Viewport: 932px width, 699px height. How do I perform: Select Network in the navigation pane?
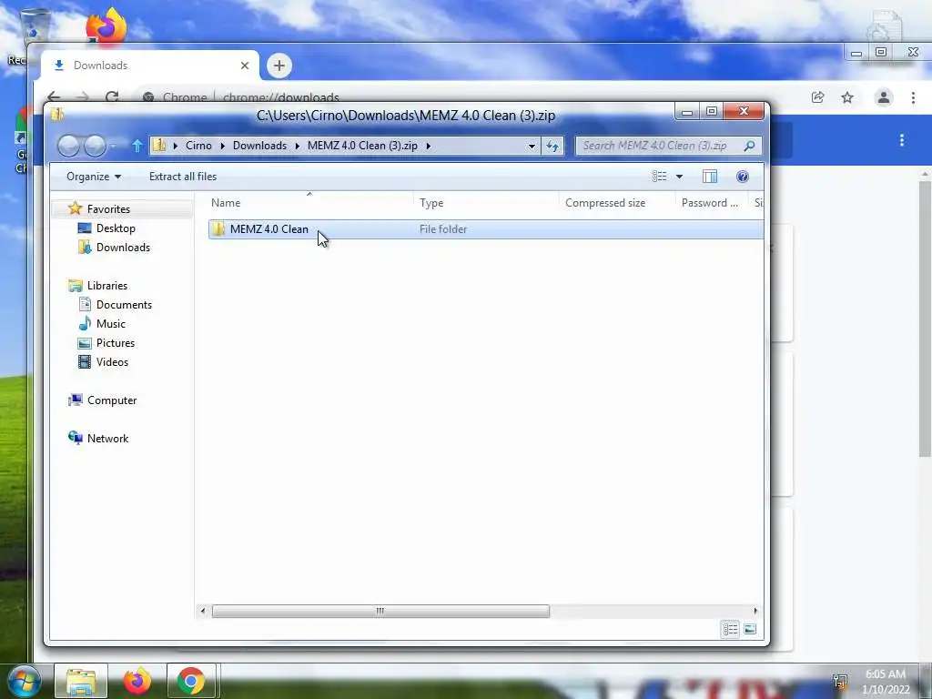coord(107,439)
